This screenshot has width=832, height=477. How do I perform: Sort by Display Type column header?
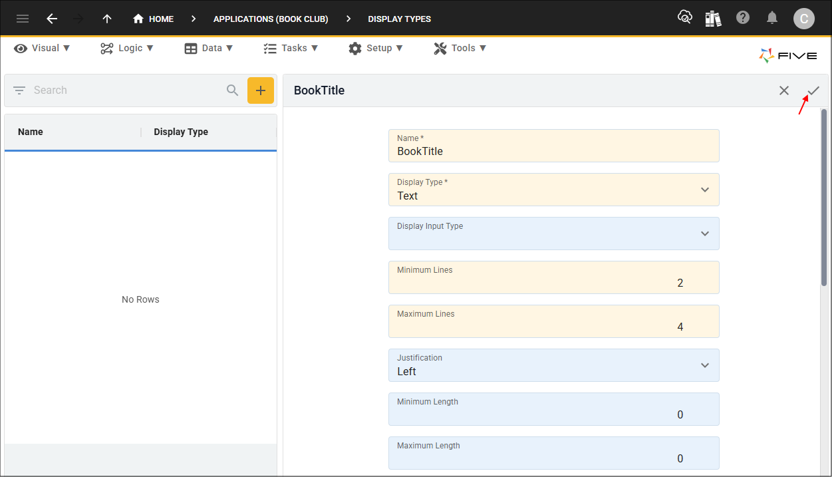181,132
